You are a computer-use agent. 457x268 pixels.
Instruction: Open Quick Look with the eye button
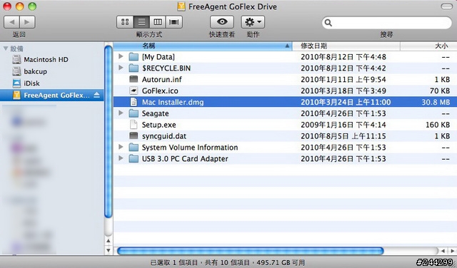[222, 22]
